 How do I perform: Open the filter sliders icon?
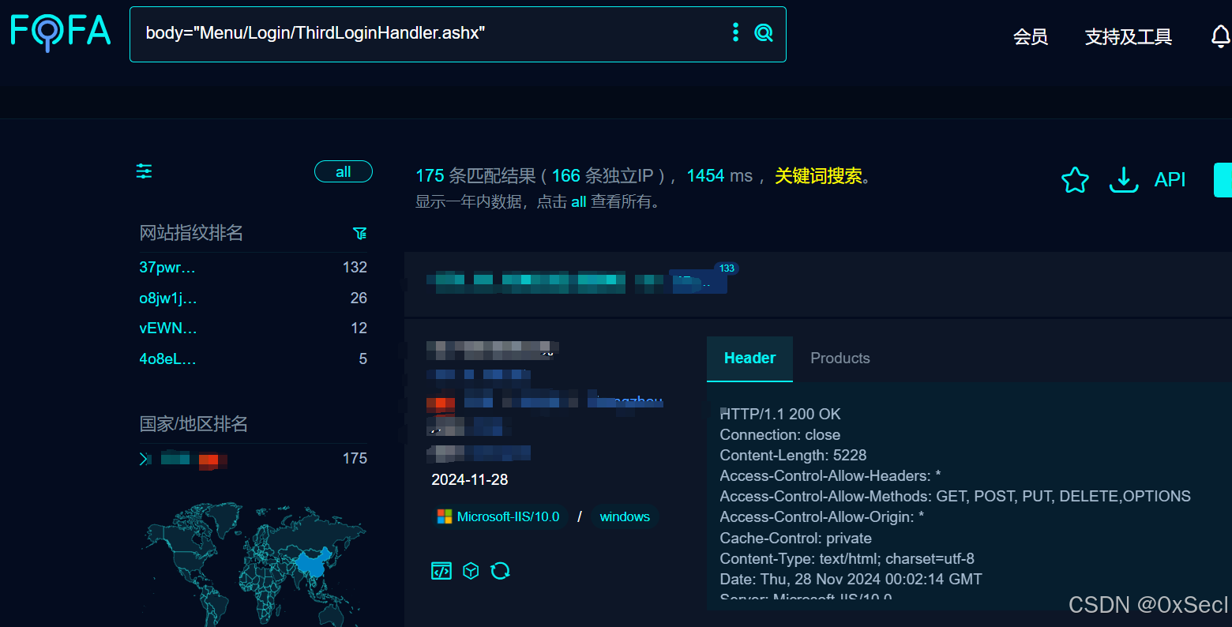[x=144, y=171]
